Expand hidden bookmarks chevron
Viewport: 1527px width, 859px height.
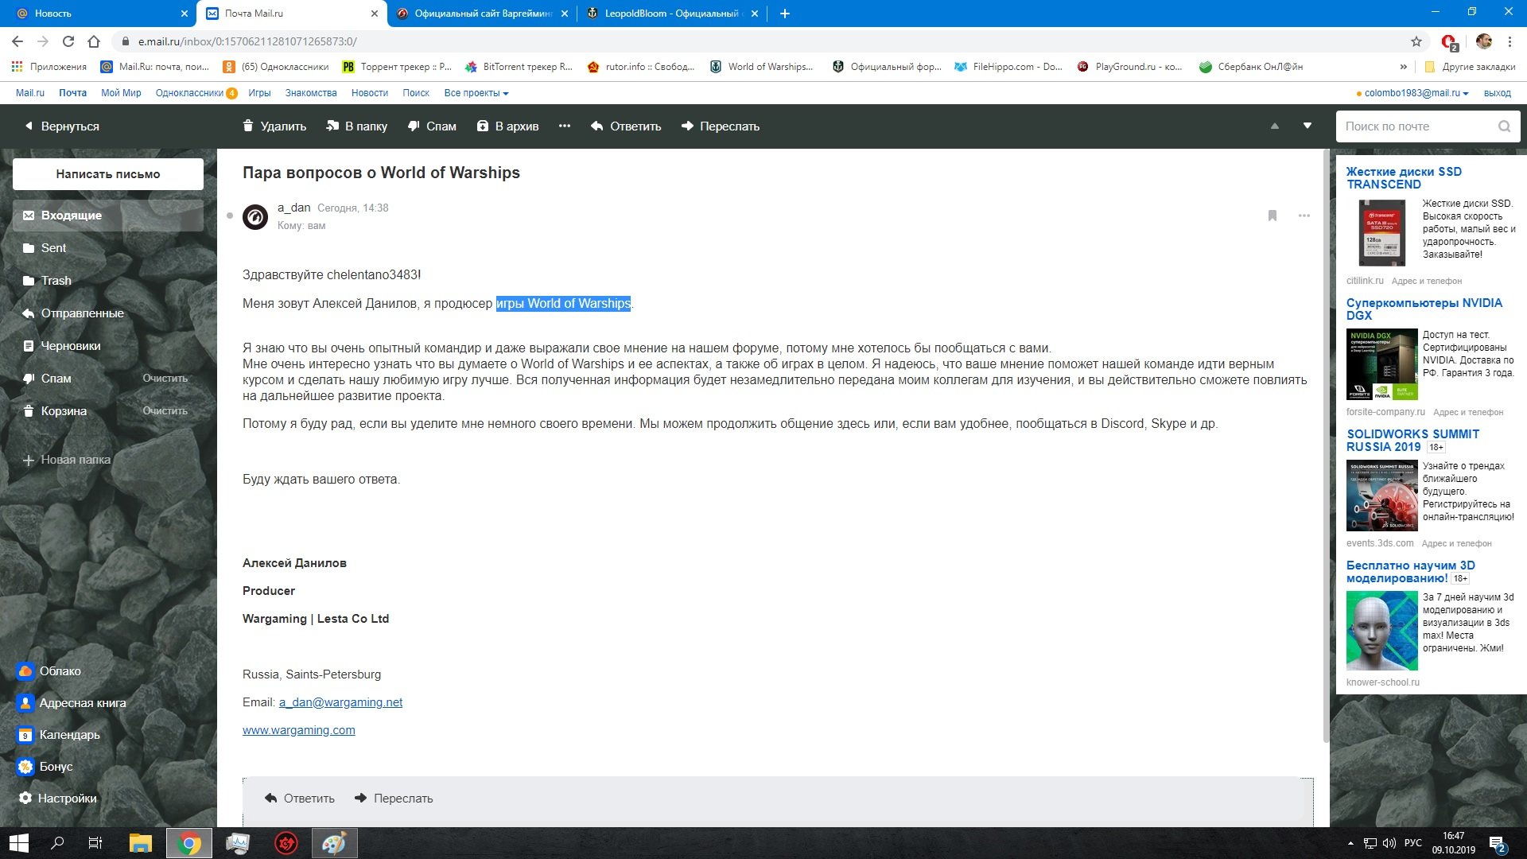[1404, 67]
